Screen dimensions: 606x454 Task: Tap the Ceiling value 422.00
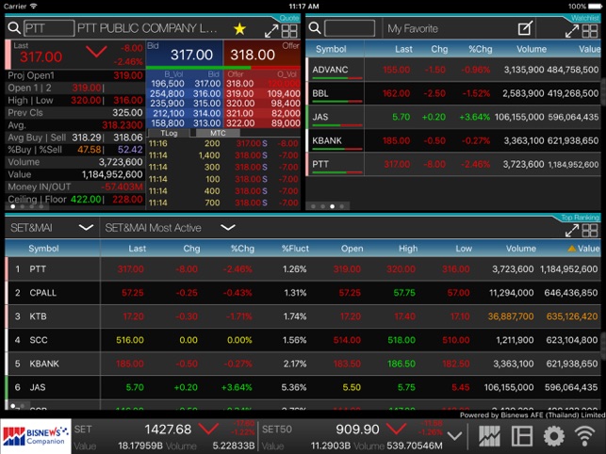(86, 200)
